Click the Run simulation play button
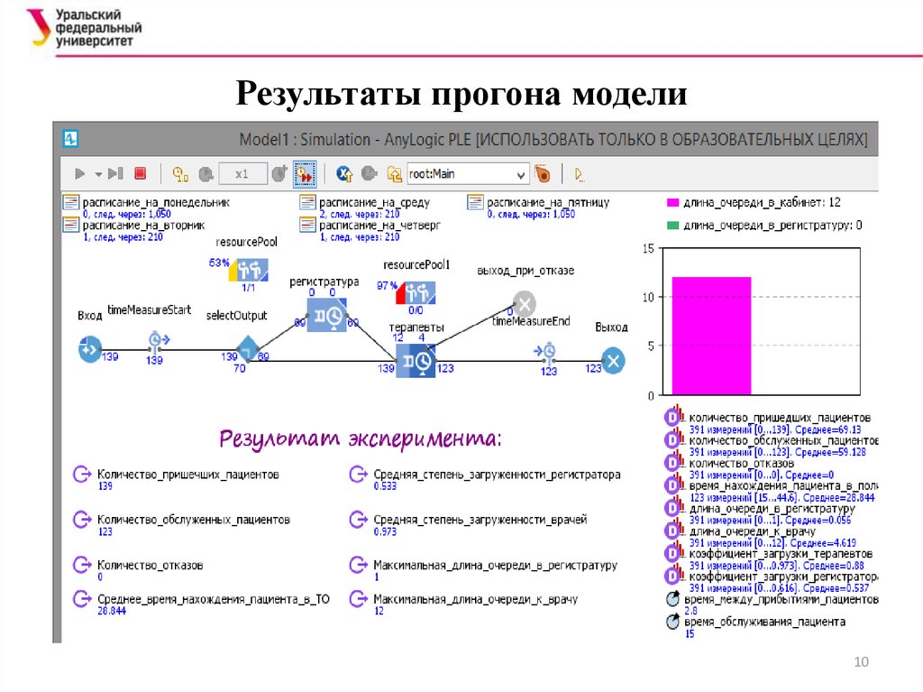923x692 pixels. 78,173
